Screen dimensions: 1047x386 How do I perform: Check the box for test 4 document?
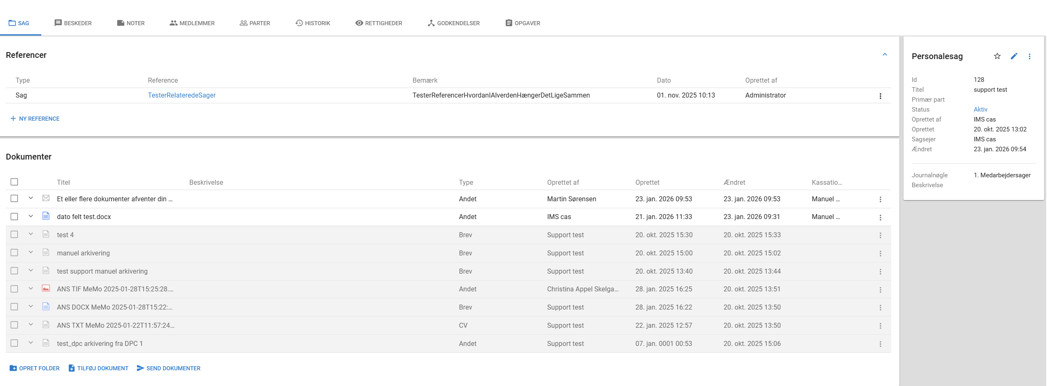[14, 234]
